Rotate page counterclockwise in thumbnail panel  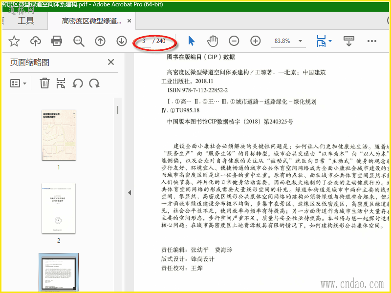(x=78, y=84)
